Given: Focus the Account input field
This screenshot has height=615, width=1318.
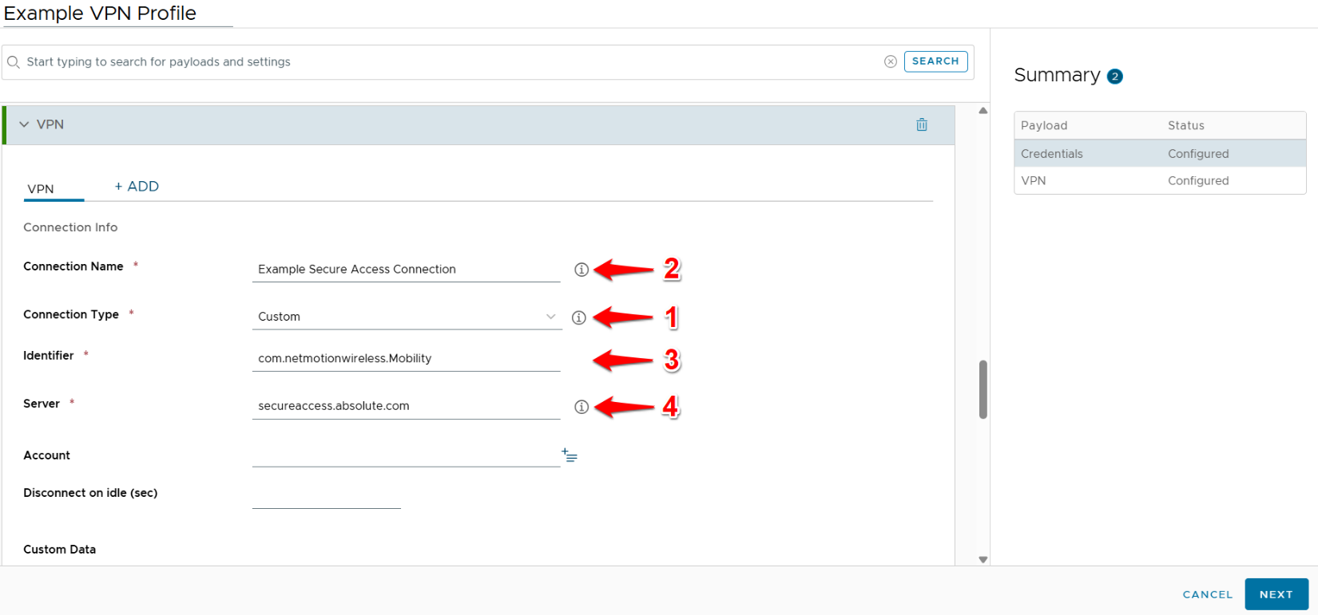Looking at the screenshot, I should click(406, 455).
